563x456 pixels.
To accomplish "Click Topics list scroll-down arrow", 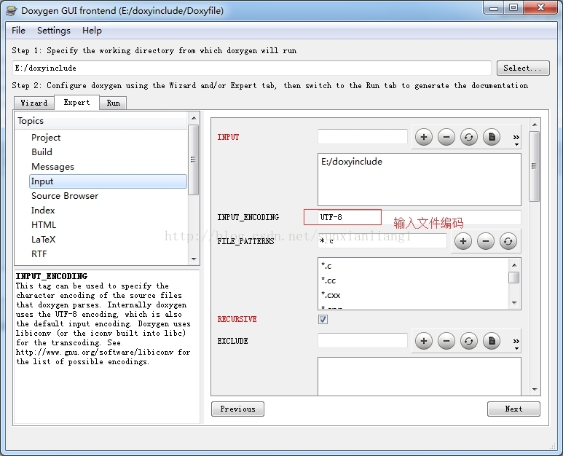I will [x=194, y=259].
